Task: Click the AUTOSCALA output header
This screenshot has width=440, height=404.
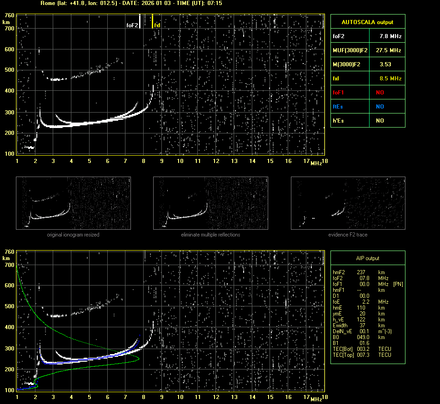Action: (x=367, y=22)
